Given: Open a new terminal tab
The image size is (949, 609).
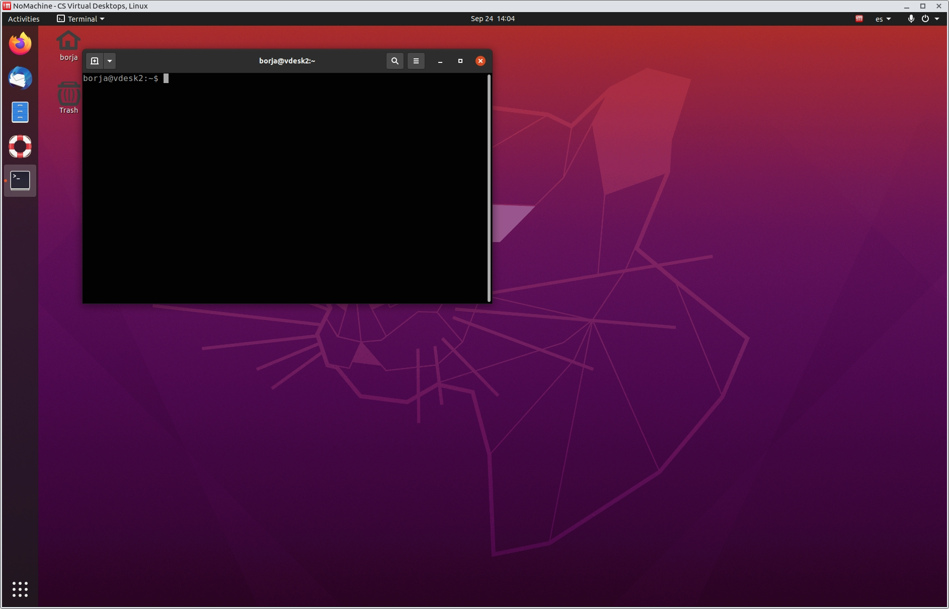Looking at the screenshot, I should tap(95, 61).
